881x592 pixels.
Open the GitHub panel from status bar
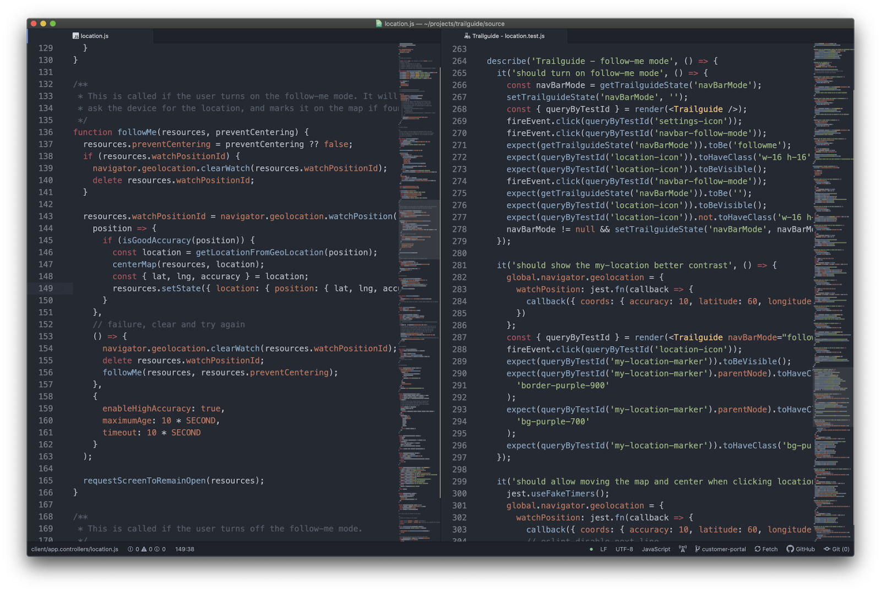[x=801, y=549]
